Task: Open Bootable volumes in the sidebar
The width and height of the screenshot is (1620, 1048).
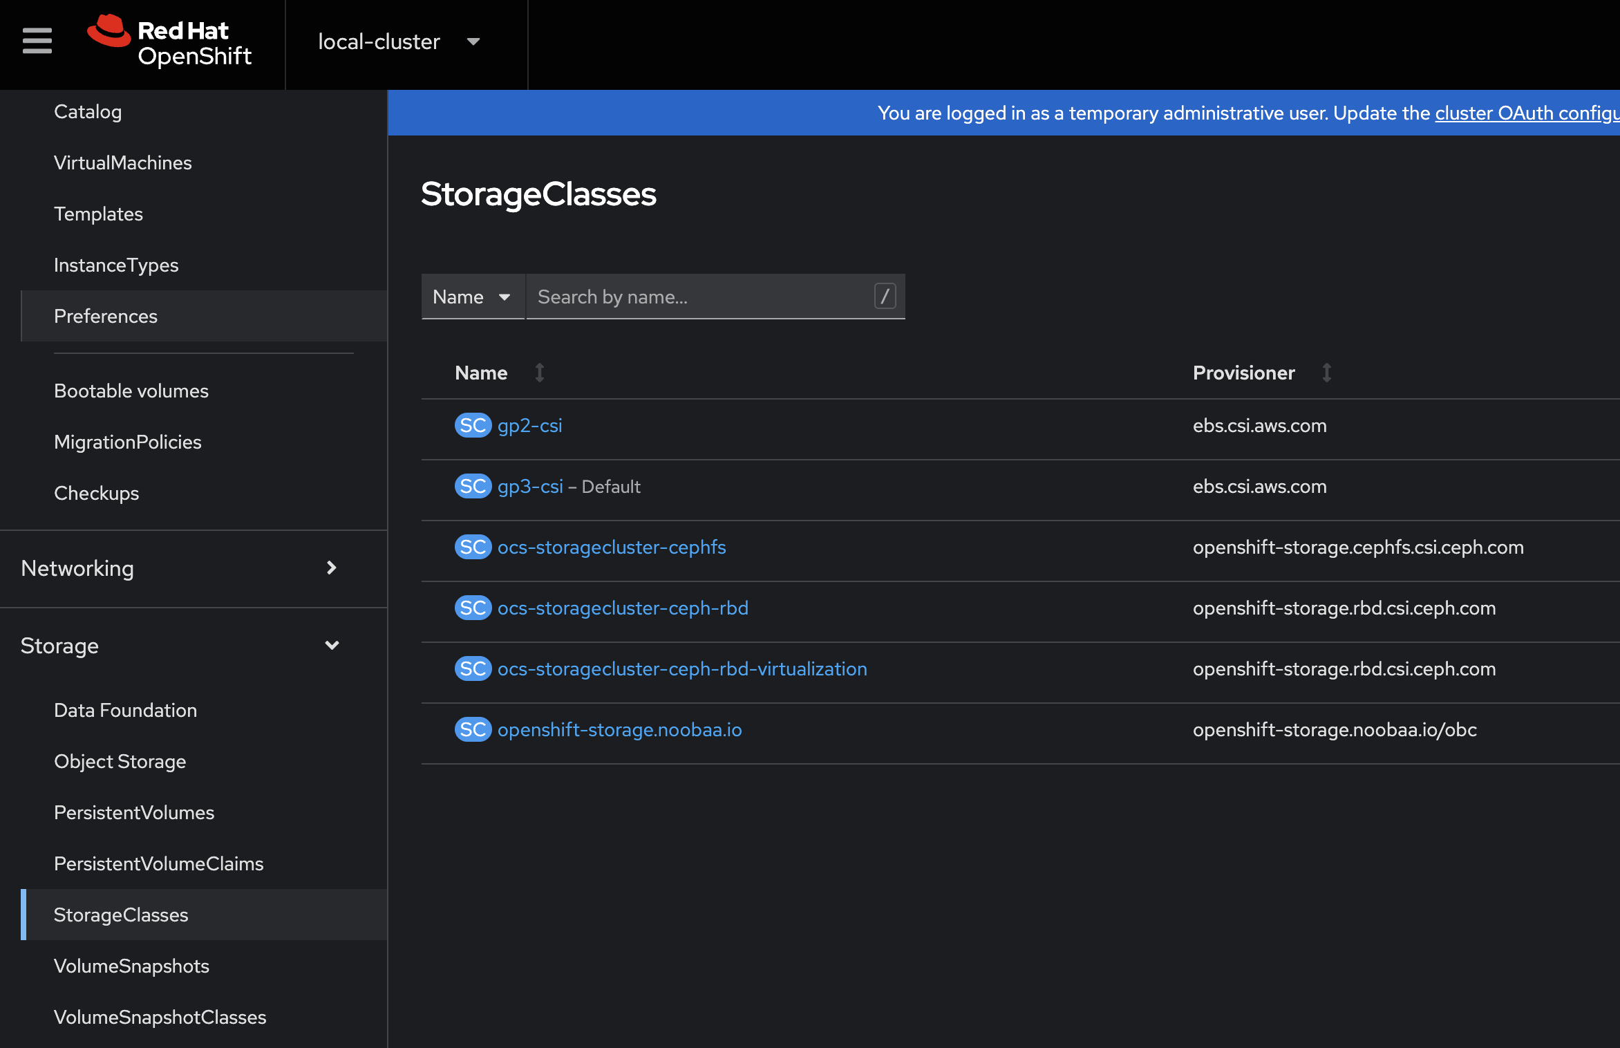Action: point(131,391)
